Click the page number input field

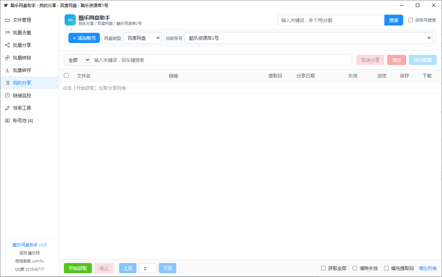pyautogui.click(x=148, y=268)
